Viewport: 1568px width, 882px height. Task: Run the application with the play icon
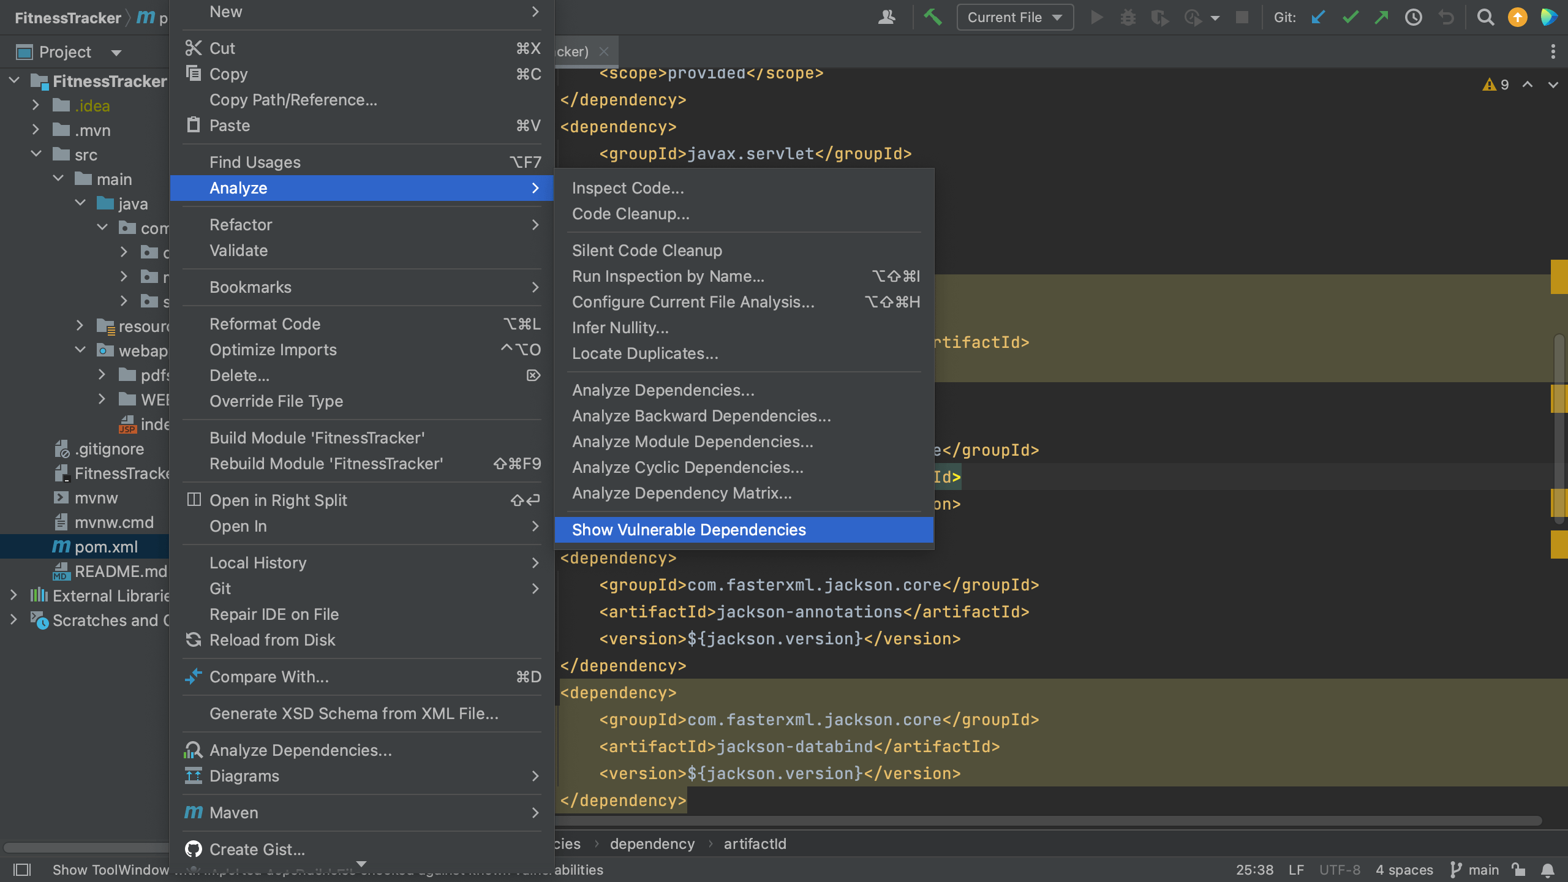pyautogui.click(x=1096, y=17)
